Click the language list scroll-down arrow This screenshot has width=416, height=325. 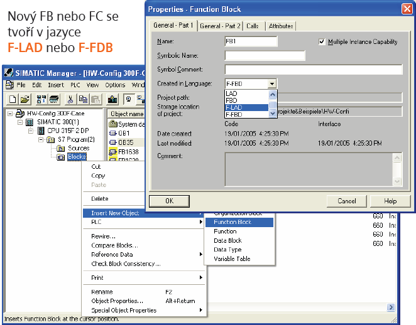[x=273, y=114]
